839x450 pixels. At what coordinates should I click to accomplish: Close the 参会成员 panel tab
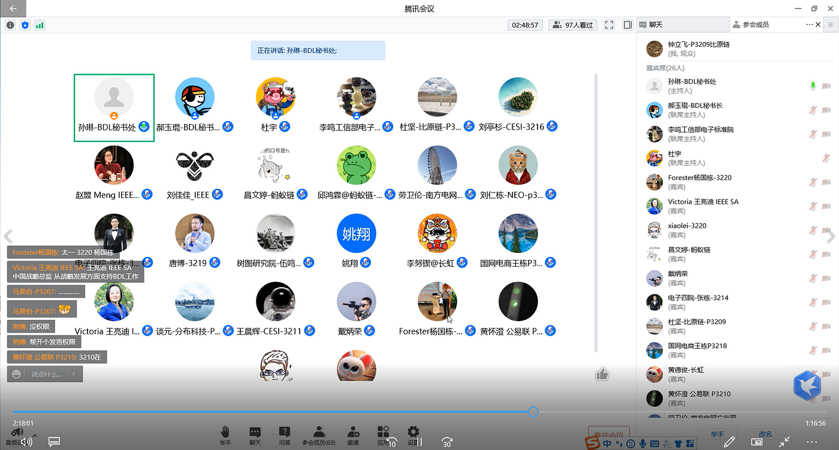818,25
